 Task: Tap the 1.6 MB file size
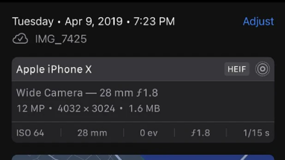(144, 109)
